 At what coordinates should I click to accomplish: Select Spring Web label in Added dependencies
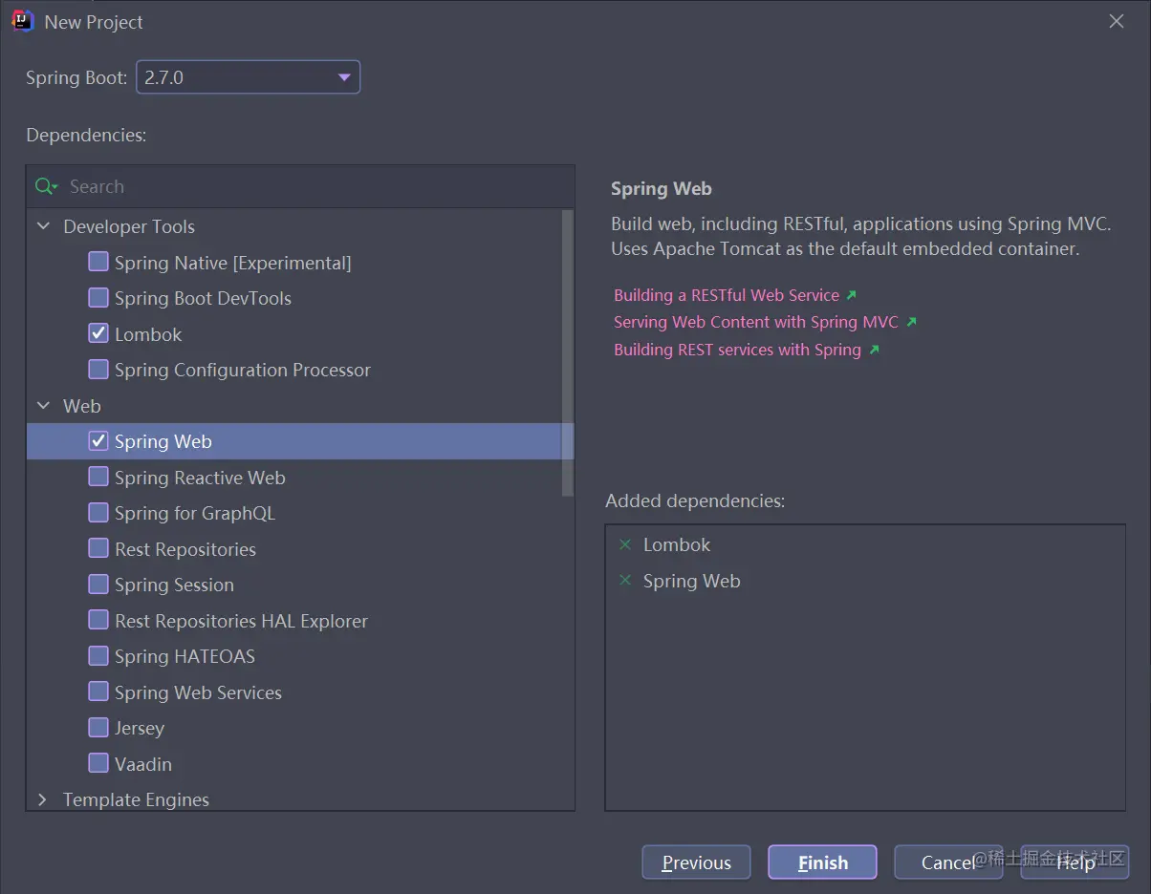pos(692,581)
